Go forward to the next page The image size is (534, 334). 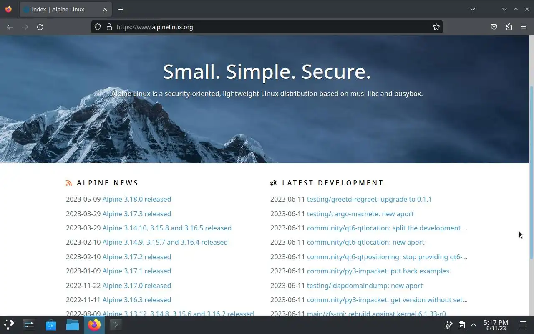click(x=25, y=27)
